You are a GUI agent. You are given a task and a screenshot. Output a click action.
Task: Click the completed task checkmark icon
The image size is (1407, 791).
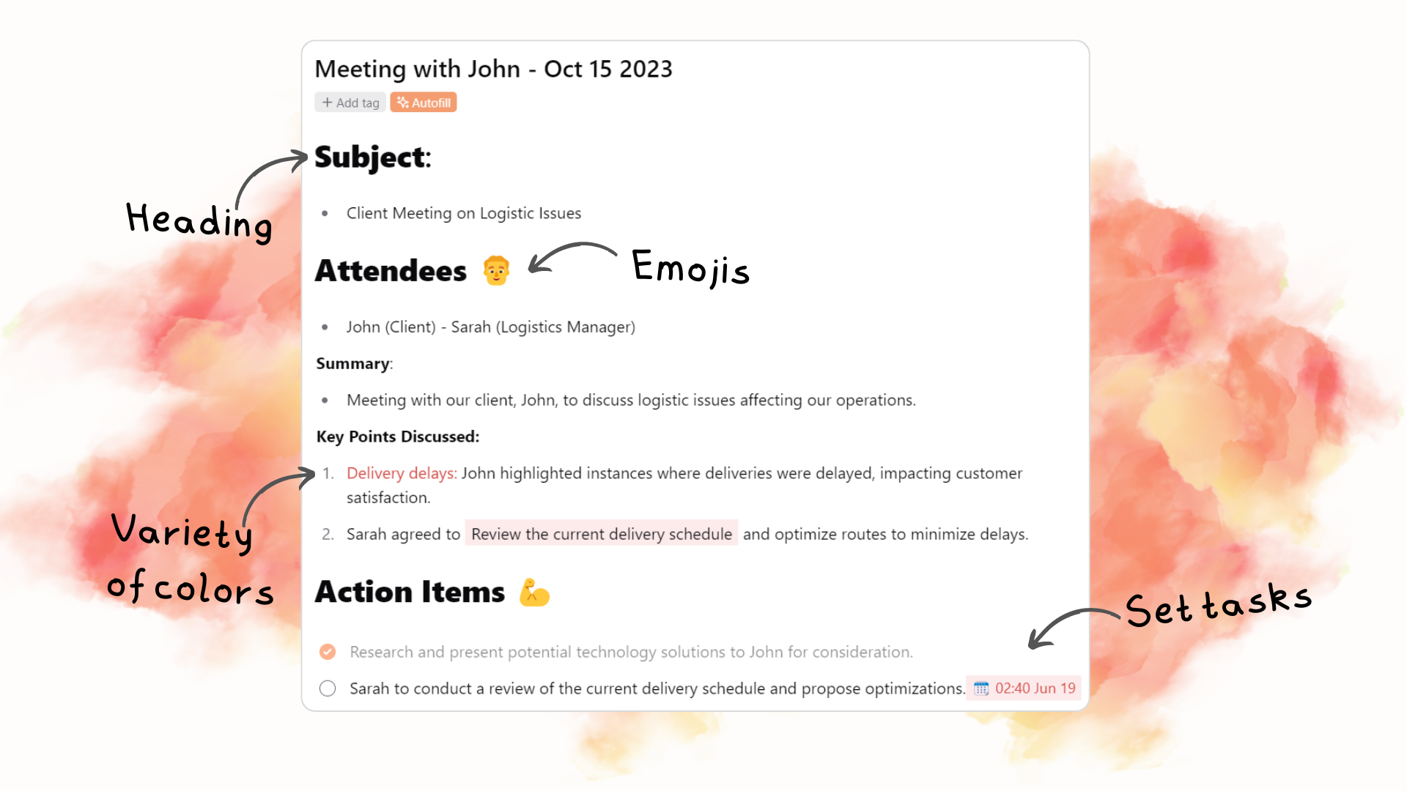point(328,651)
